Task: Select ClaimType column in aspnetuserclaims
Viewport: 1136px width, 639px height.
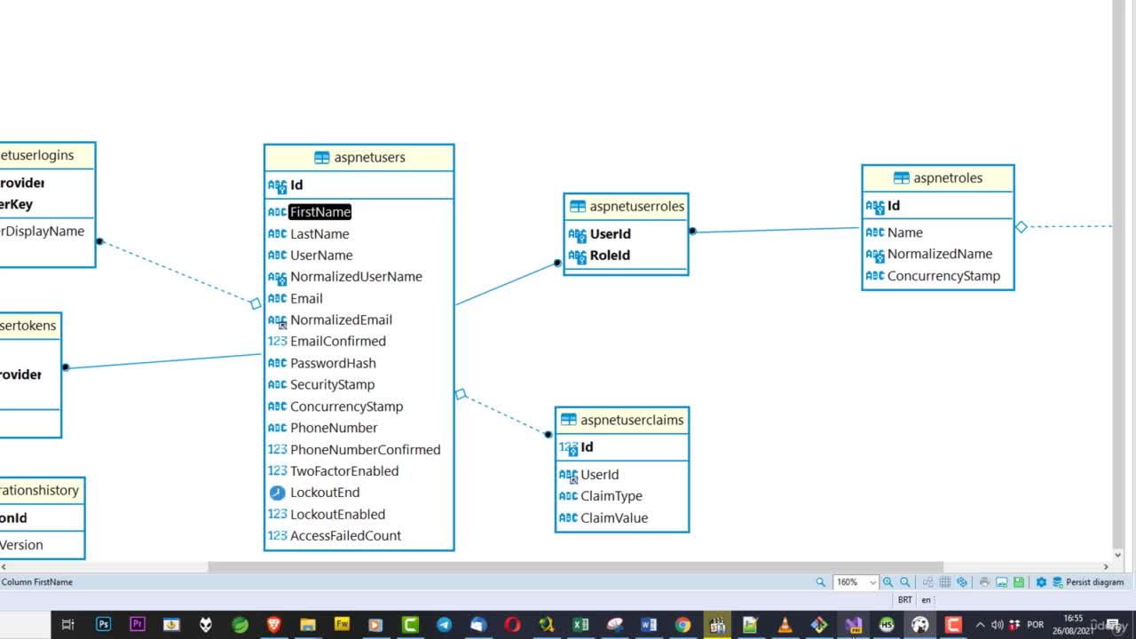Action: (x=611, y=496)
